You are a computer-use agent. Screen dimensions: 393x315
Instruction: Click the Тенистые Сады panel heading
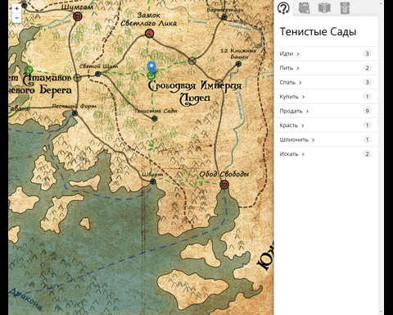(318, 32)
